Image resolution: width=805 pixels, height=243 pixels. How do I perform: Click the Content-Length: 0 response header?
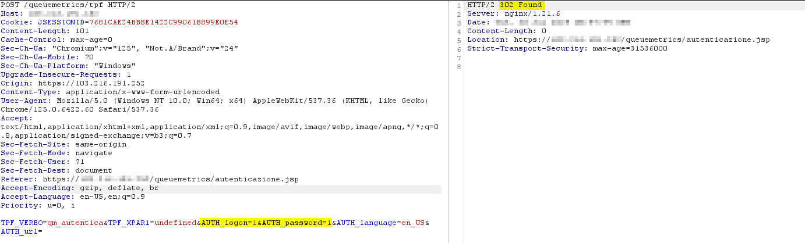pos(507,31)
